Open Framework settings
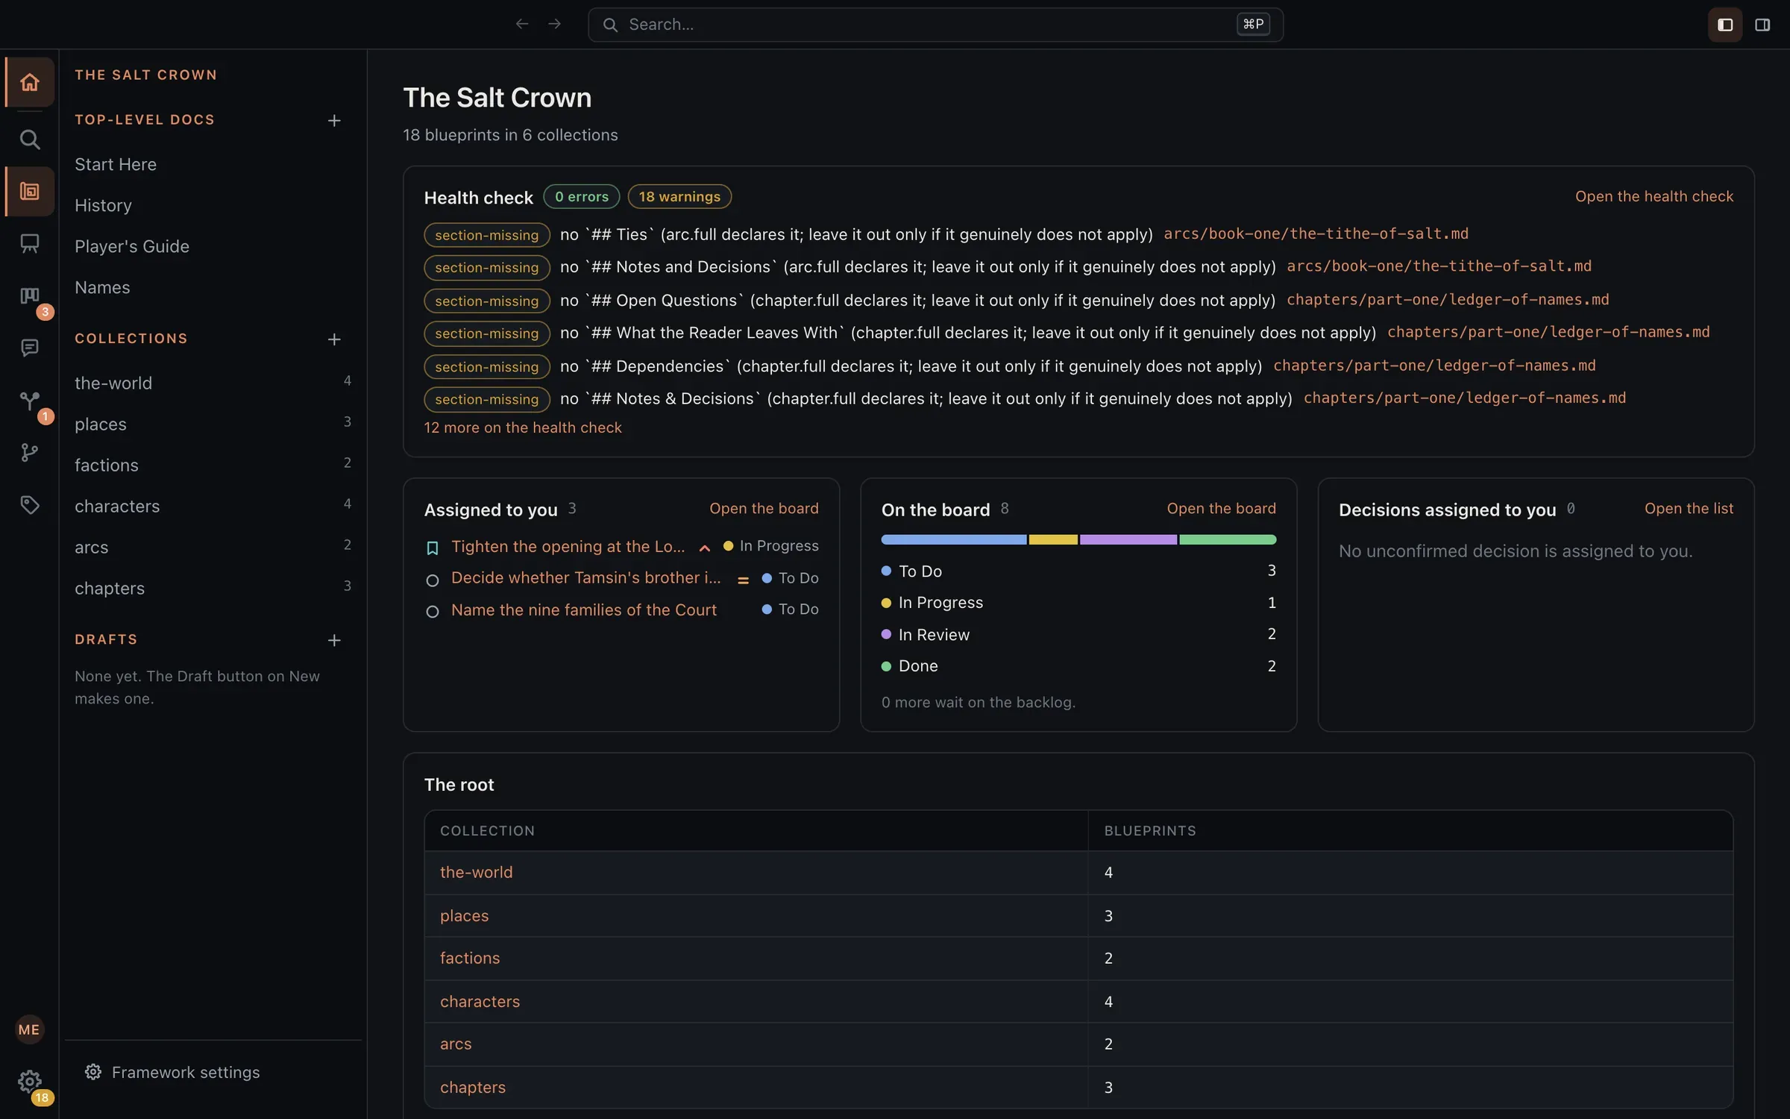1790x1119 pixels. 173,1072
